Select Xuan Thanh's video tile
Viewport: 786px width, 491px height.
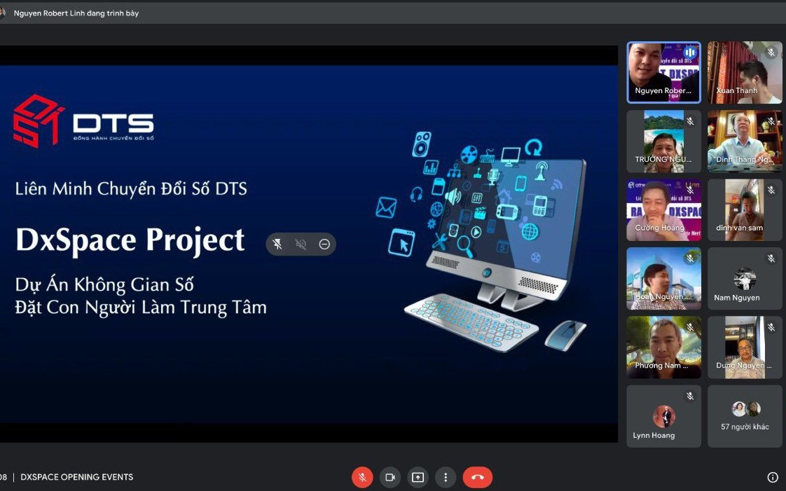745,73
